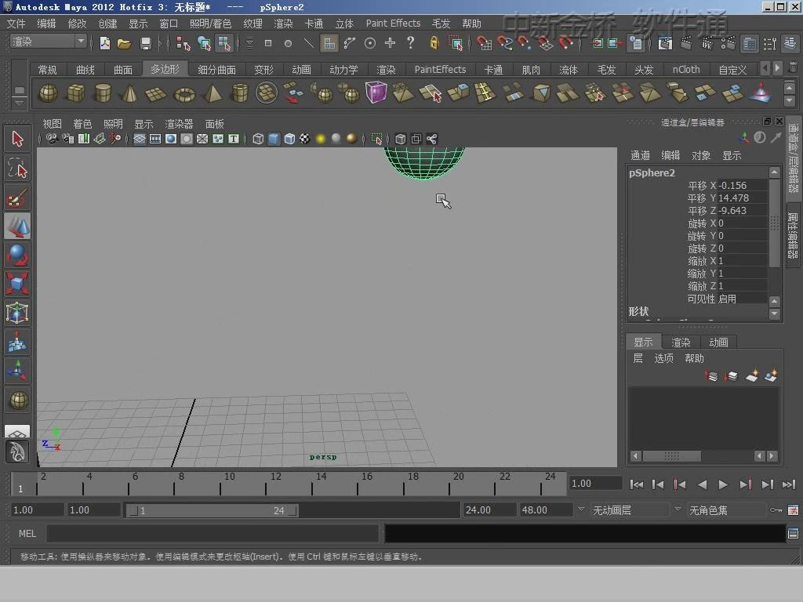Open the shelf options menu button
The width and height of the screenshot is (803, 602).
pyautogui.click(x=19, y=103)
